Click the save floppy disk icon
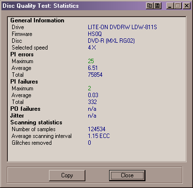Screen dimensions: 193x188 (158, 6)
